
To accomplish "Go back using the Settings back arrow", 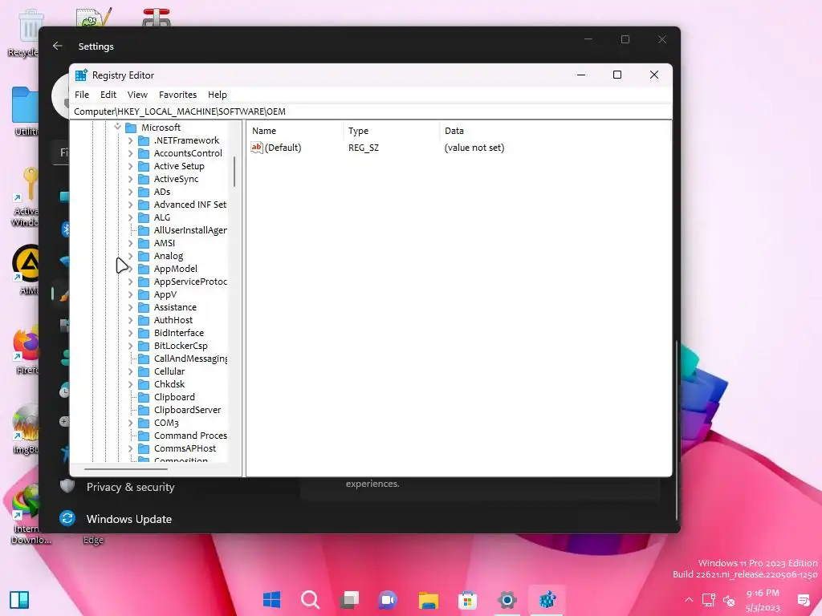I will (x=58, y=46).
